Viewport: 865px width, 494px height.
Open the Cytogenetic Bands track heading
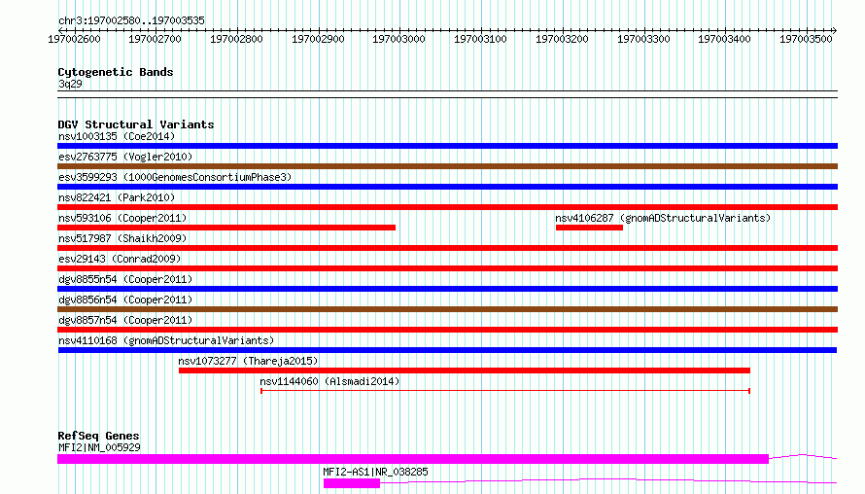(x=116, y=72)
